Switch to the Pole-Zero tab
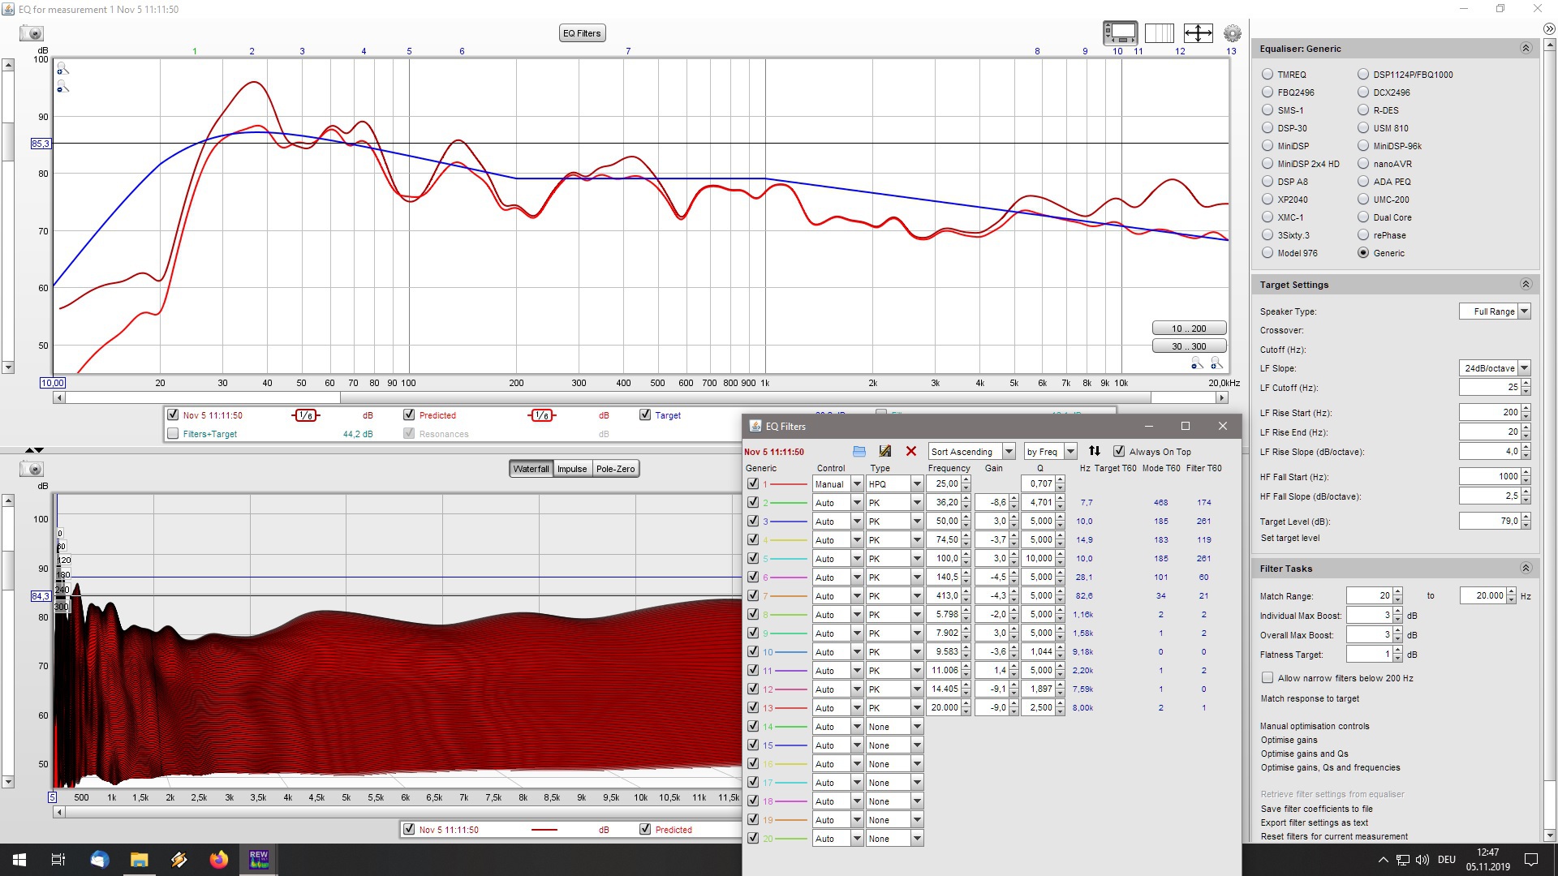The width and height of the screenshot is (1558, 876). coord(615,469)
